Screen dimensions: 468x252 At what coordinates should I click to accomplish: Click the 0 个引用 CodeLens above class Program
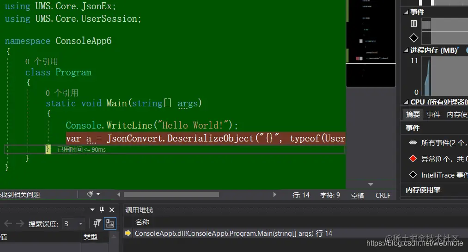[42, 61]
